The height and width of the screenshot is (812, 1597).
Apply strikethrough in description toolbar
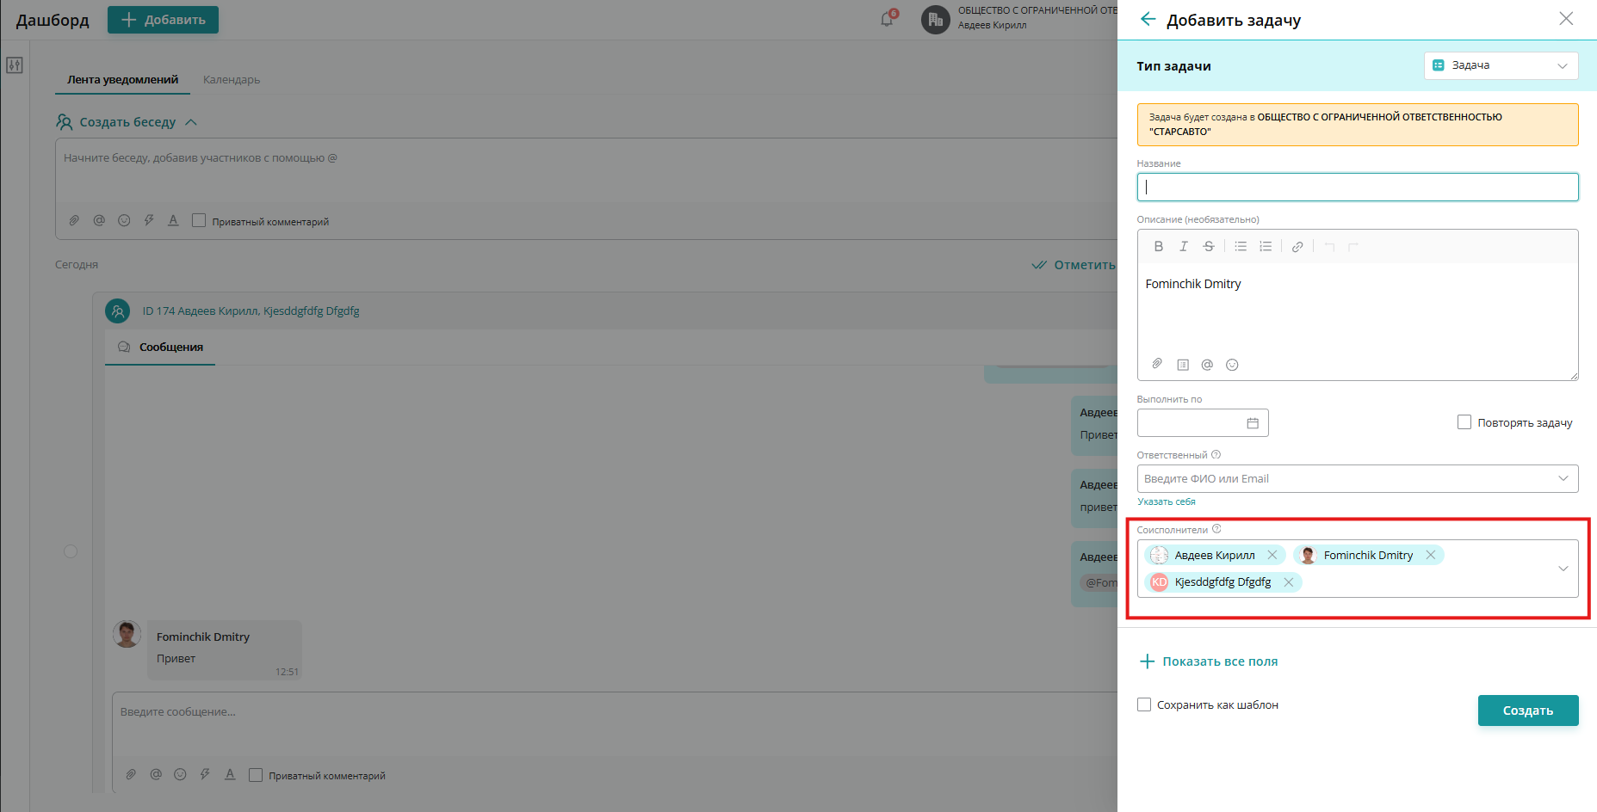[x=1209, y=247]
